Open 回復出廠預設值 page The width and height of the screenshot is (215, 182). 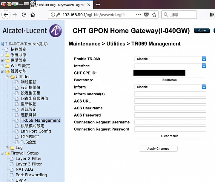pos(35,99)
